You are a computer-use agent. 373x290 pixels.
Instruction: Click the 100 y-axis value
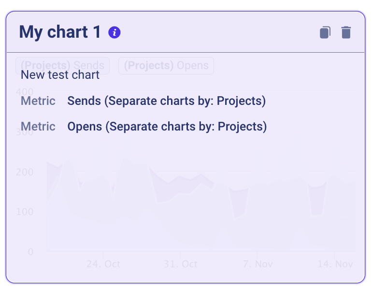point(25,212)
